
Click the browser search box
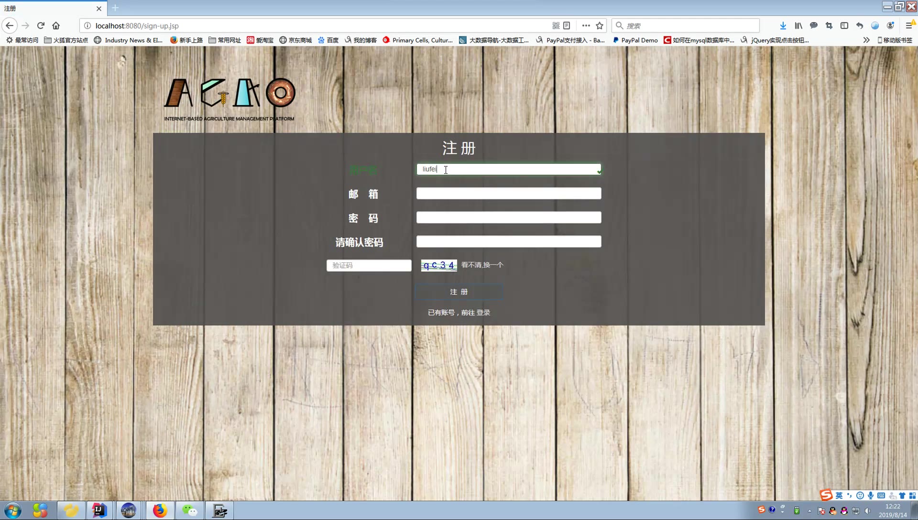coord(686,26)
